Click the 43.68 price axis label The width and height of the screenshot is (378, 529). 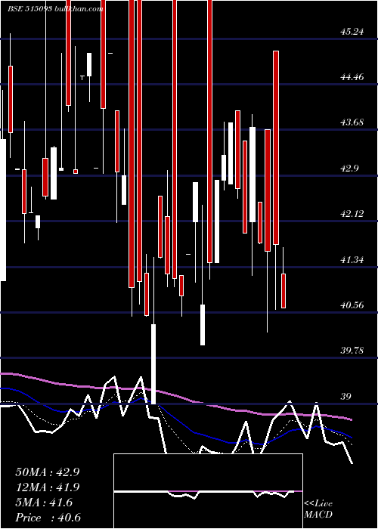352,122
